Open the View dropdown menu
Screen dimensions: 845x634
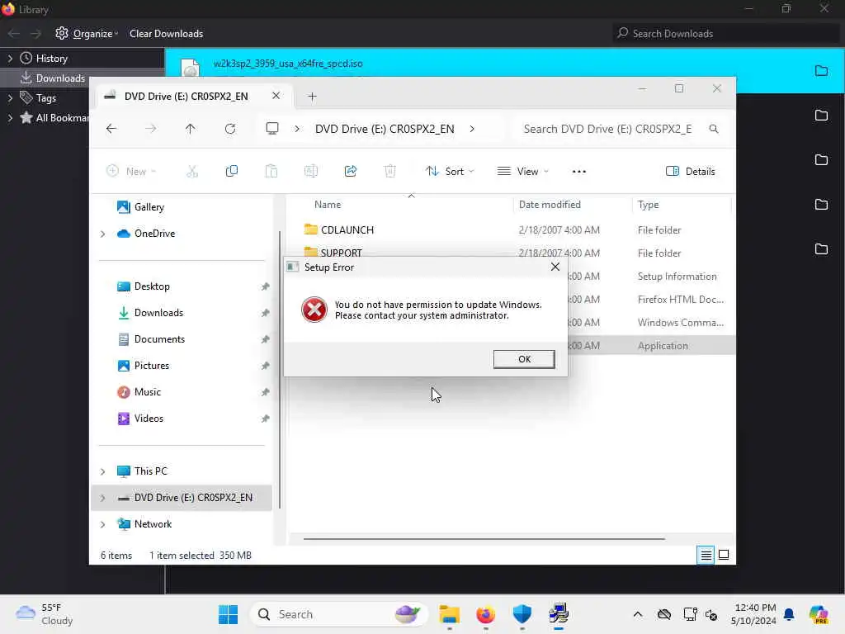pos(522,172)
